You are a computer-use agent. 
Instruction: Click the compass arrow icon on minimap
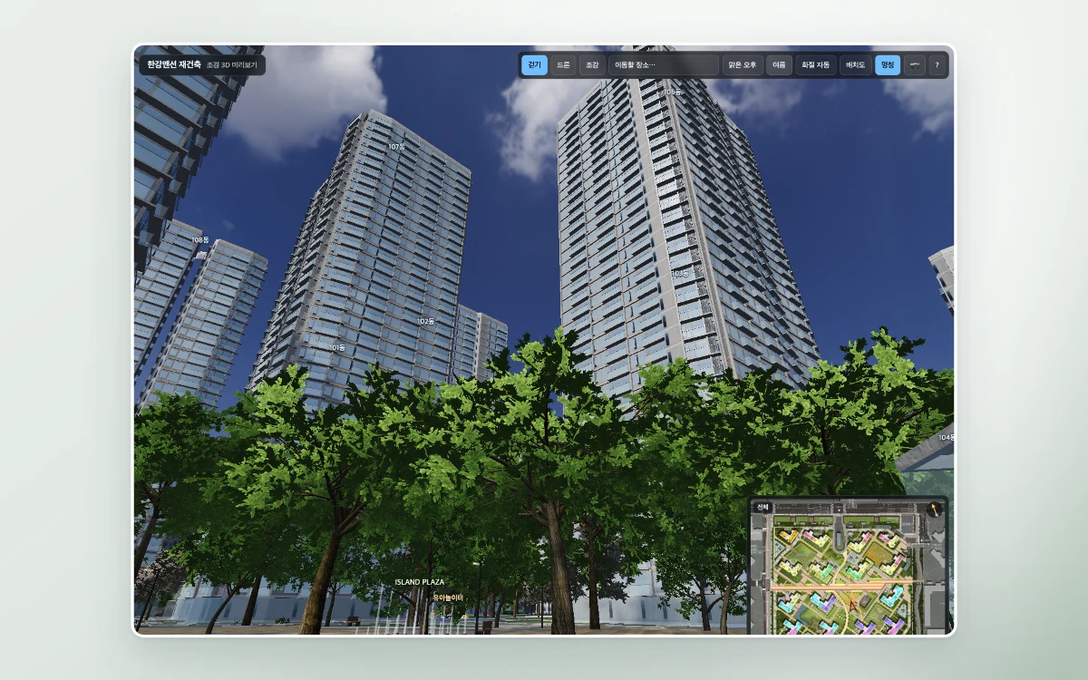(x=935, y=509)
